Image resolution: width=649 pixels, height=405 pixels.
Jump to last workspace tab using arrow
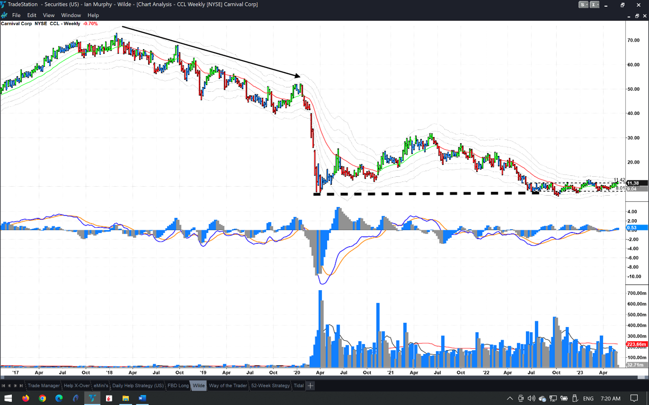click(21, 386)
